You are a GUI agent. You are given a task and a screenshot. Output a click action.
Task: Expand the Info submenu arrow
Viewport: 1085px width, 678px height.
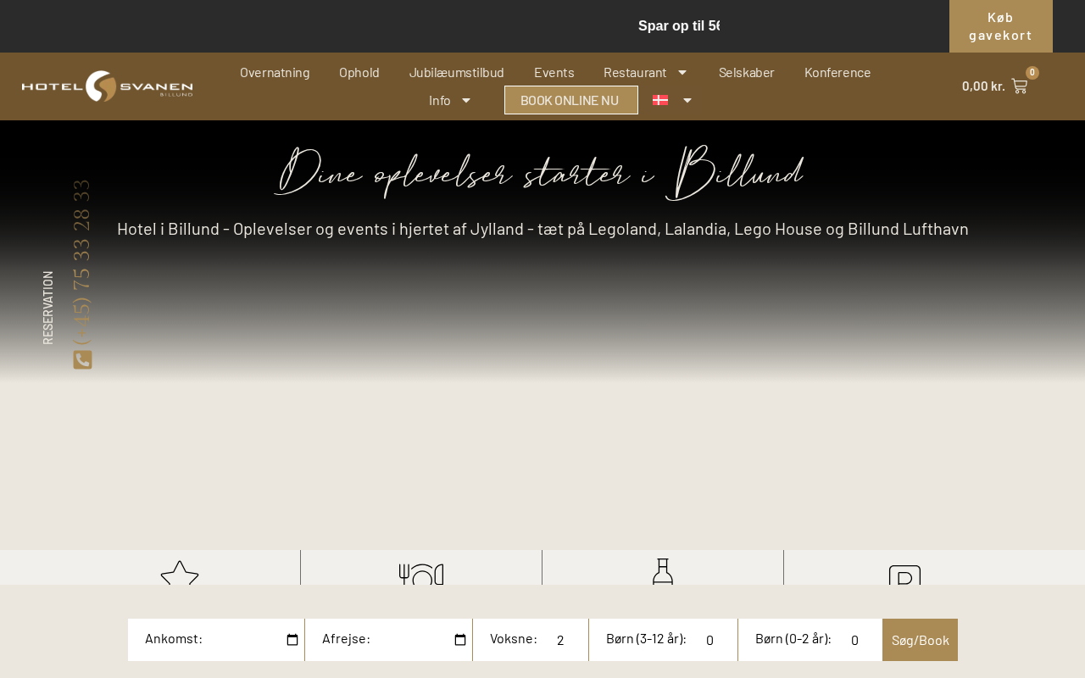[x=466, y=100]
